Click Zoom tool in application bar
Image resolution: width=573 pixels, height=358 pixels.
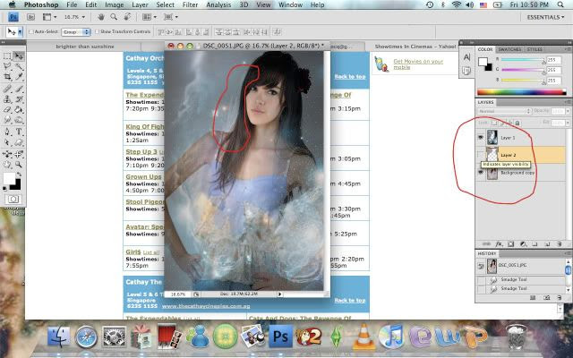click(x=114, y=17)
